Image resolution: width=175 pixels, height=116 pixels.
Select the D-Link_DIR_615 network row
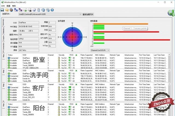coord(87,97)
